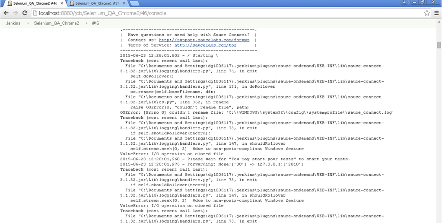Select the Selenium_QA_Chrome2 #46 tab
This screenshot has height=223, width=442.
[32, 3]
